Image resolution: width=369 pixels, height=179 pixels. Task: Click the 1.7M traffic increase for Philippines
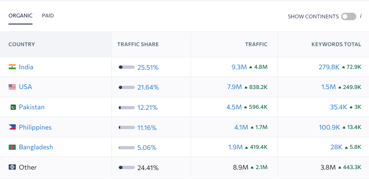(x=259, y=127)
